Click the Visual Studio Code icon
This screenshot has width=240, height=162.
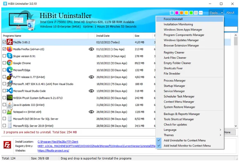coord(10,91)
